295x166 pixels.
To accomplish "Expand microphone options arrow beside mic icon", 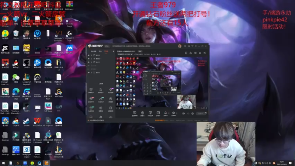I will [169, 113].
